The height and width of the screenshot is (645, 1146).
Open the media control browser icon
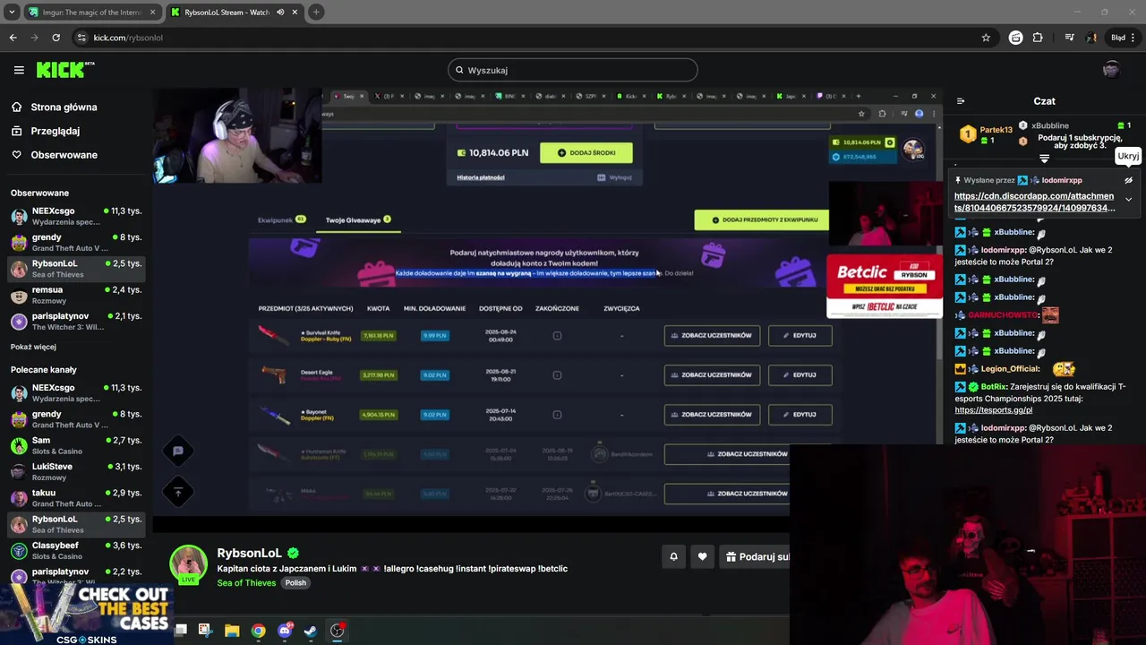[x=1069, y=38]
